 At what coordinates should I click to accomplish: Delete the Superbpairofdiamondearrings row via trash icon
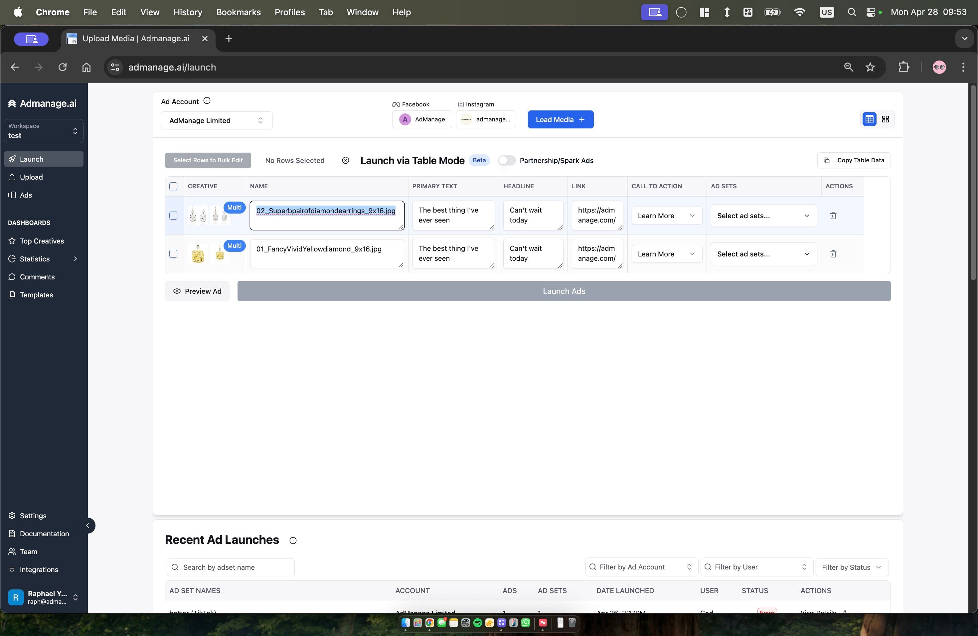[833, 216]
